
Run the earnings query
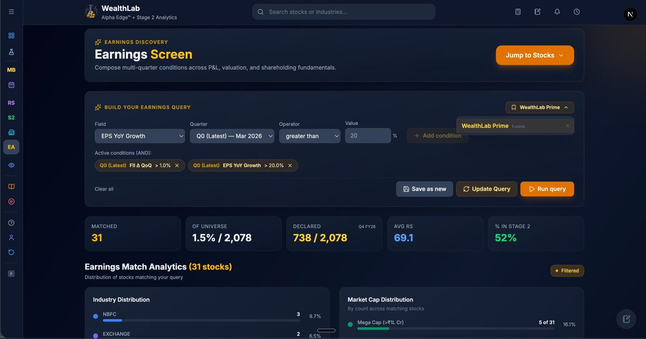547,189
